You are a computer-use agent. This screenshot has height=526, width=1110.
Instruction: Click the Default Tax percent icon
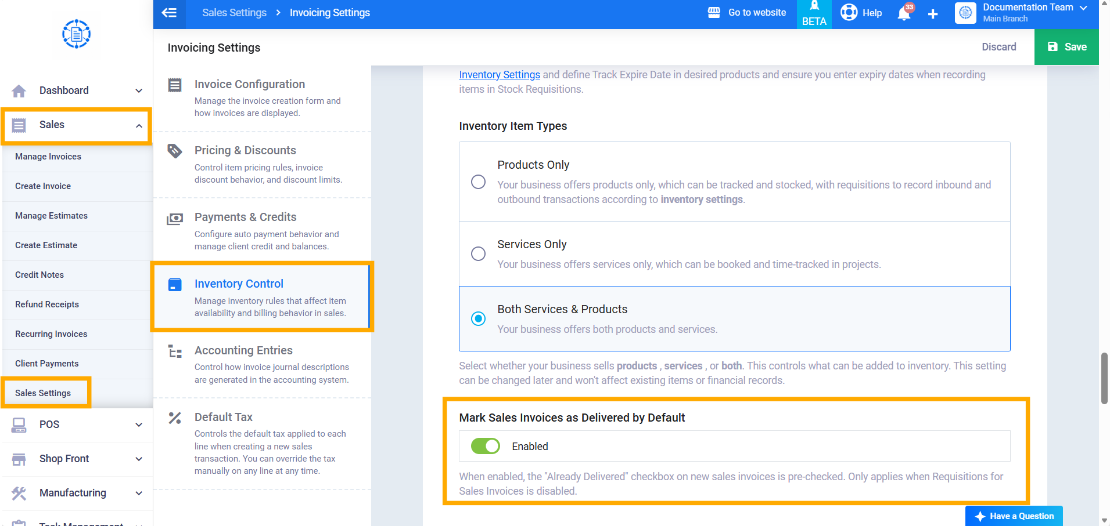coord(175,418)
